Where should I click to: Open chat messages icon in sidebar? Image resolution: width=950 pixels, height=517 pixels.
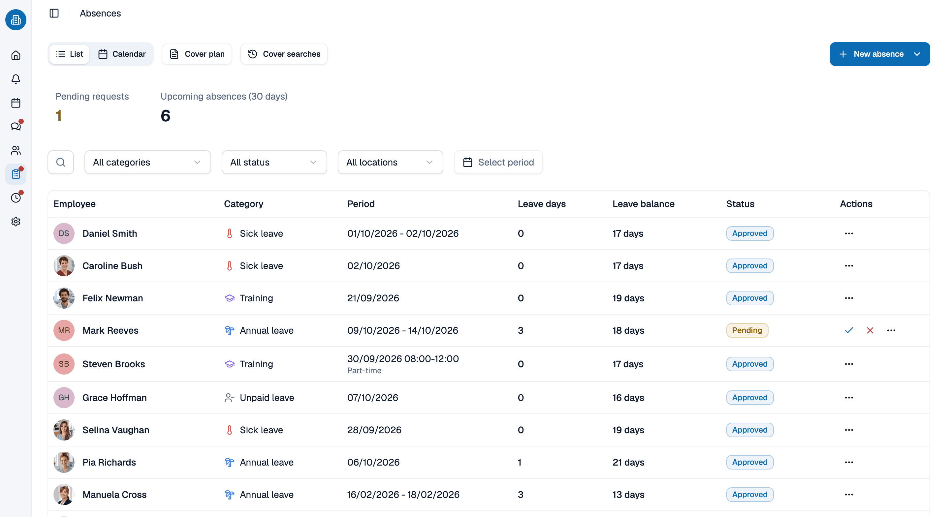tap(16, 127)
